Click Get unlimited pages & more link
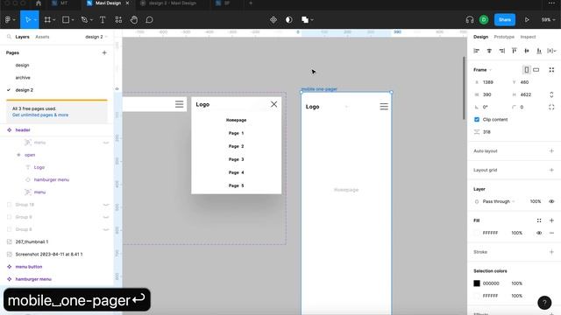 point(40,115)
